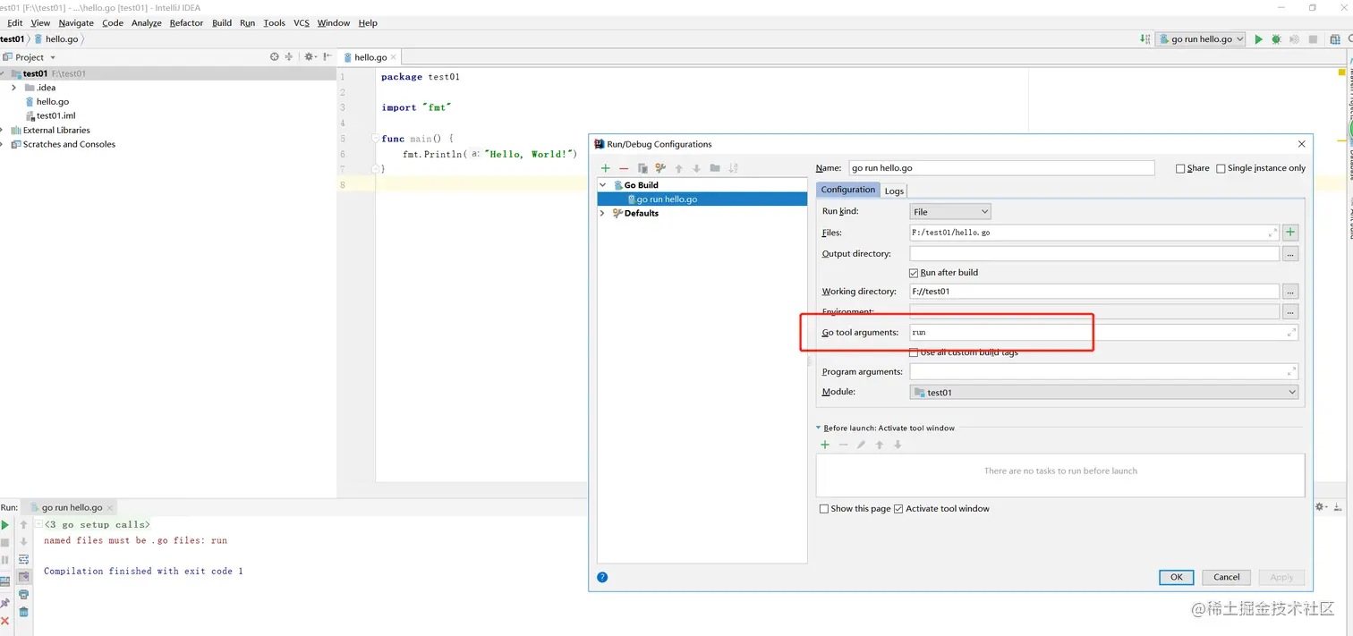Open the project structure icon in toolbar
Screen dimensions: 1353x636
tap(1333, 39)
